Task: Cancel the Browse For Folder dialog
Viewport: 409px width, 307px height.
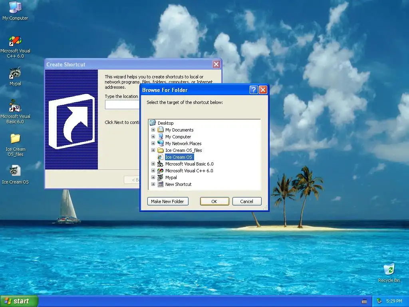Action: click(x=247, y=201)
